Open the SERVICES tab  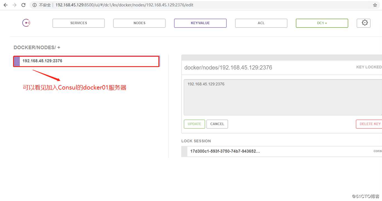[79, 23]
